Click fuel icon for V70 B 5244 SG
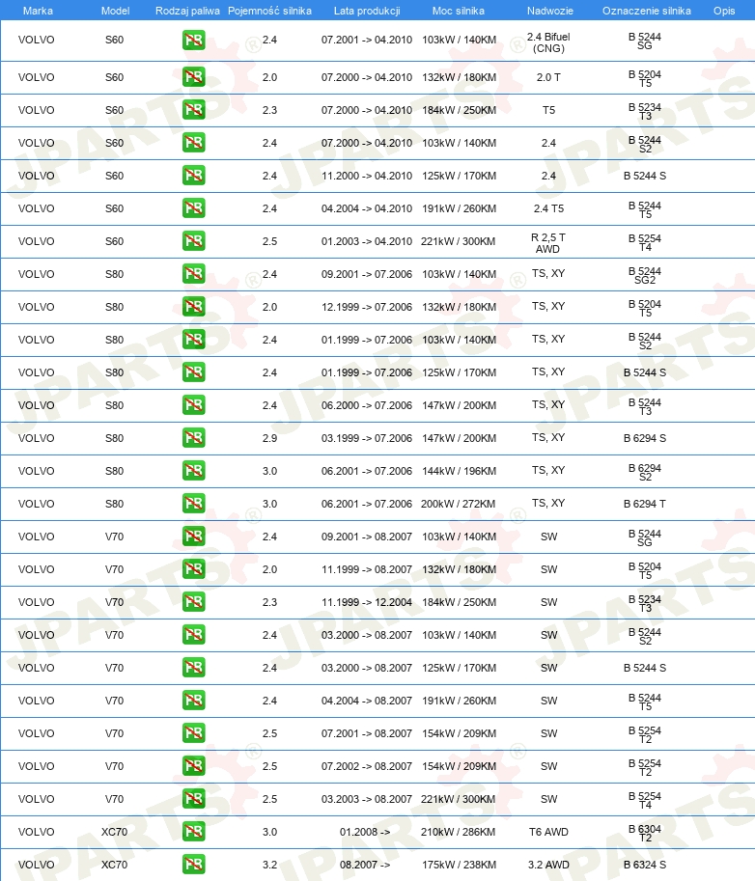This screenshot has height=881, width=755. (x=193, y=536)
